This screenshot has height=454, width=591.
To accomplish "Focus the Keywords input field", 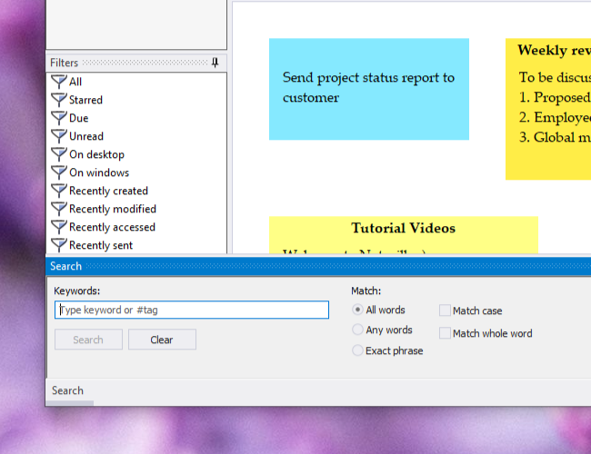I will [192, 310].
